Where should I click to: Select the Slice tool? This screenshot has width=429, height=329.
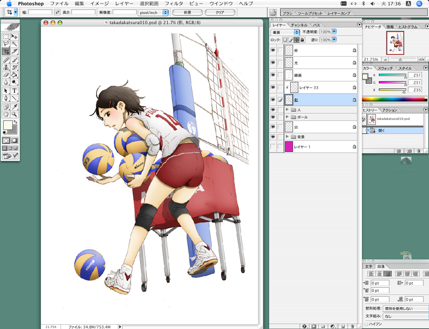click(x=14, y=51)
